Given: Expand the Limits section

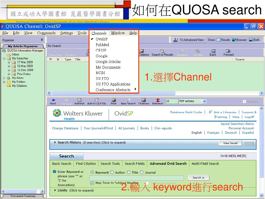Looking at the screenshot, I should (x=55, y=190).
